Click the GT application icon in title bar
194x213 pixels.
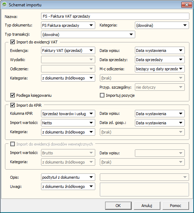(5, 5)
